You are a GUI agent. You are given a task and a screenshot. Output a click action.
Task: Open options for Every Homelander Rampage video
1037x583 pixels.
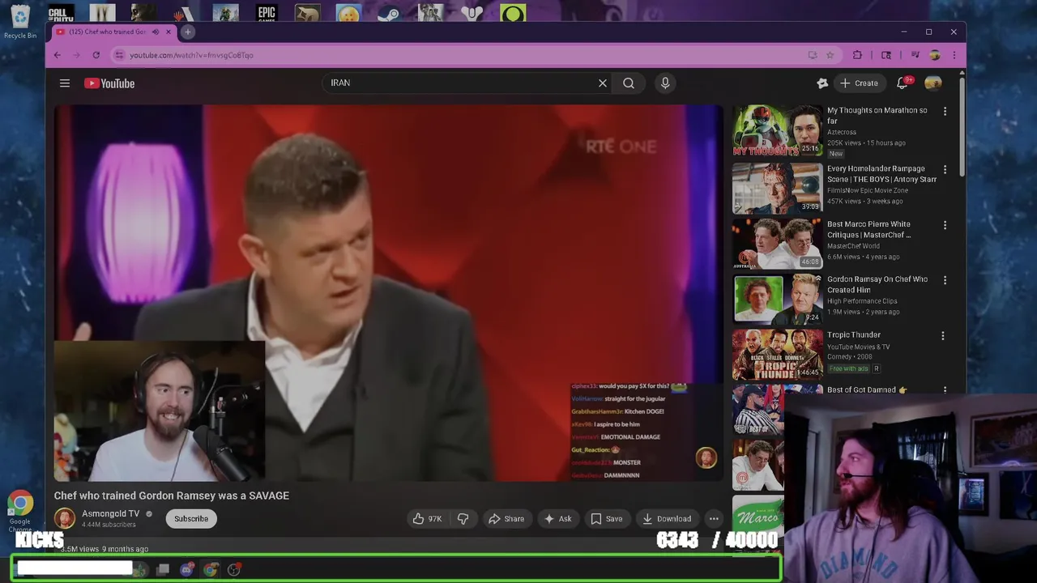945,169
